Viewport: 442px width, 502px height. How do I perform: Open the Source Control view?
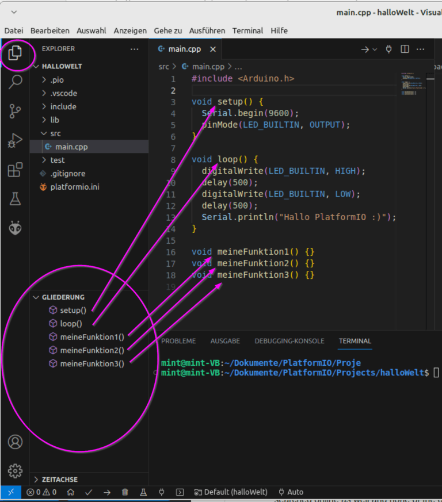click(x=16, y=111)
